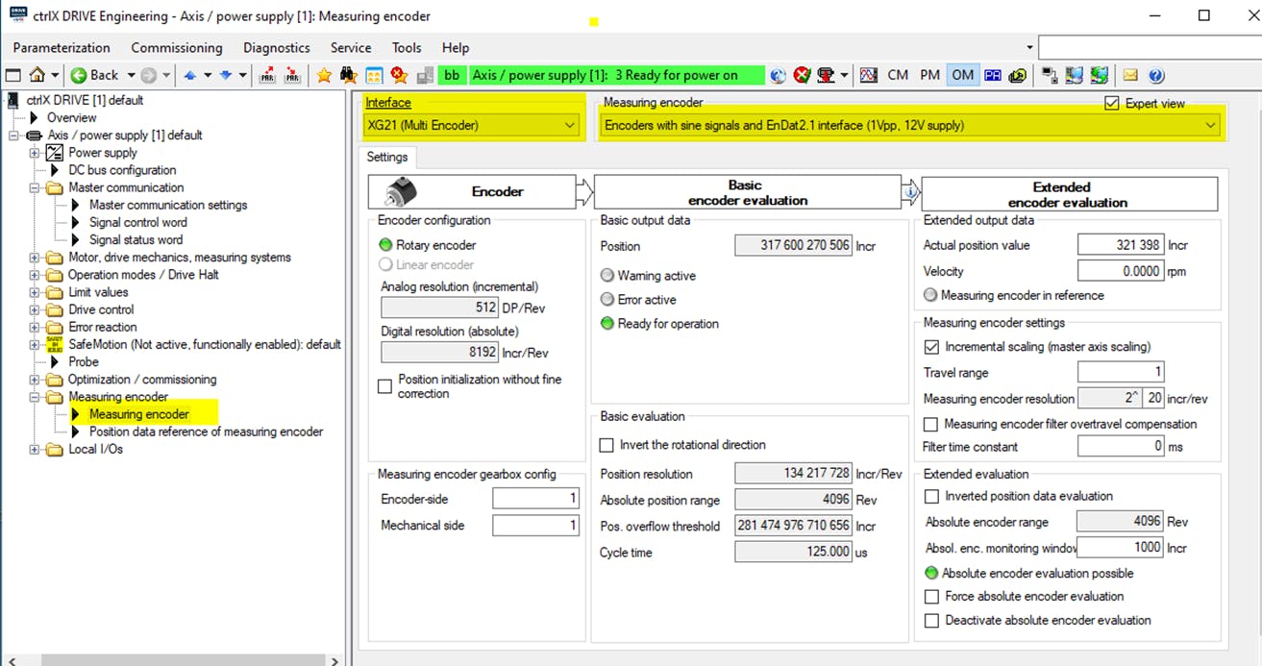Open the Diagnostics menu

(276, 47)
